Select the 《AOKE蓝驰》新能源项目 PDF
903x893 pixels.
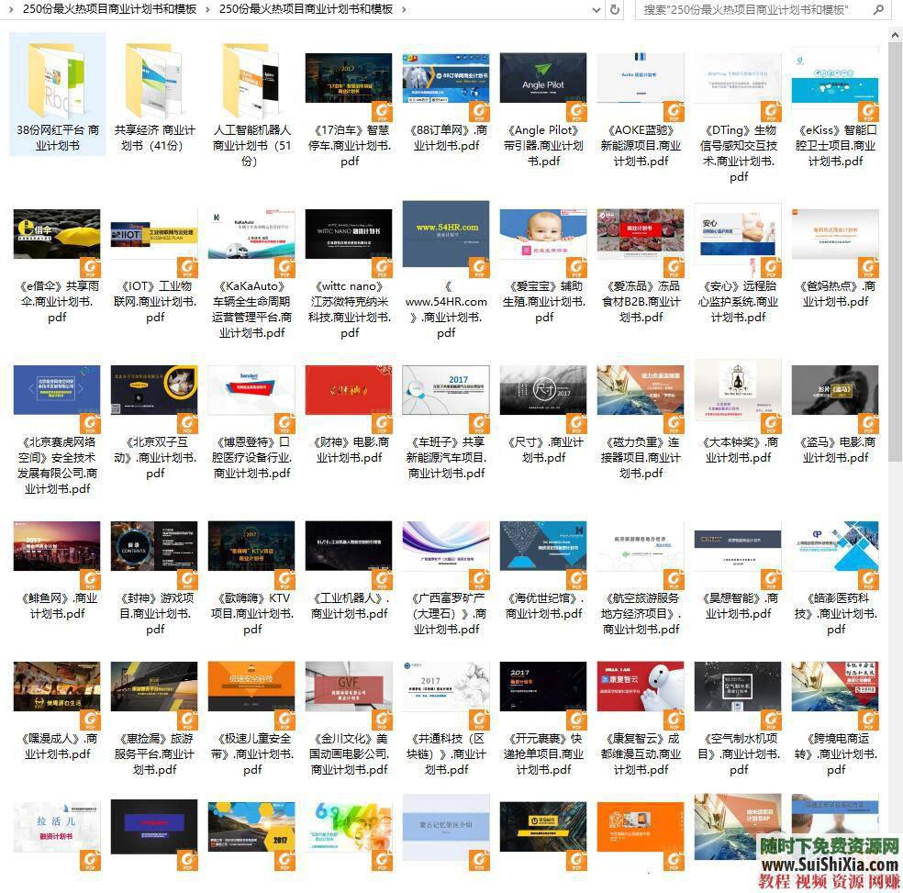click(641, 109)
